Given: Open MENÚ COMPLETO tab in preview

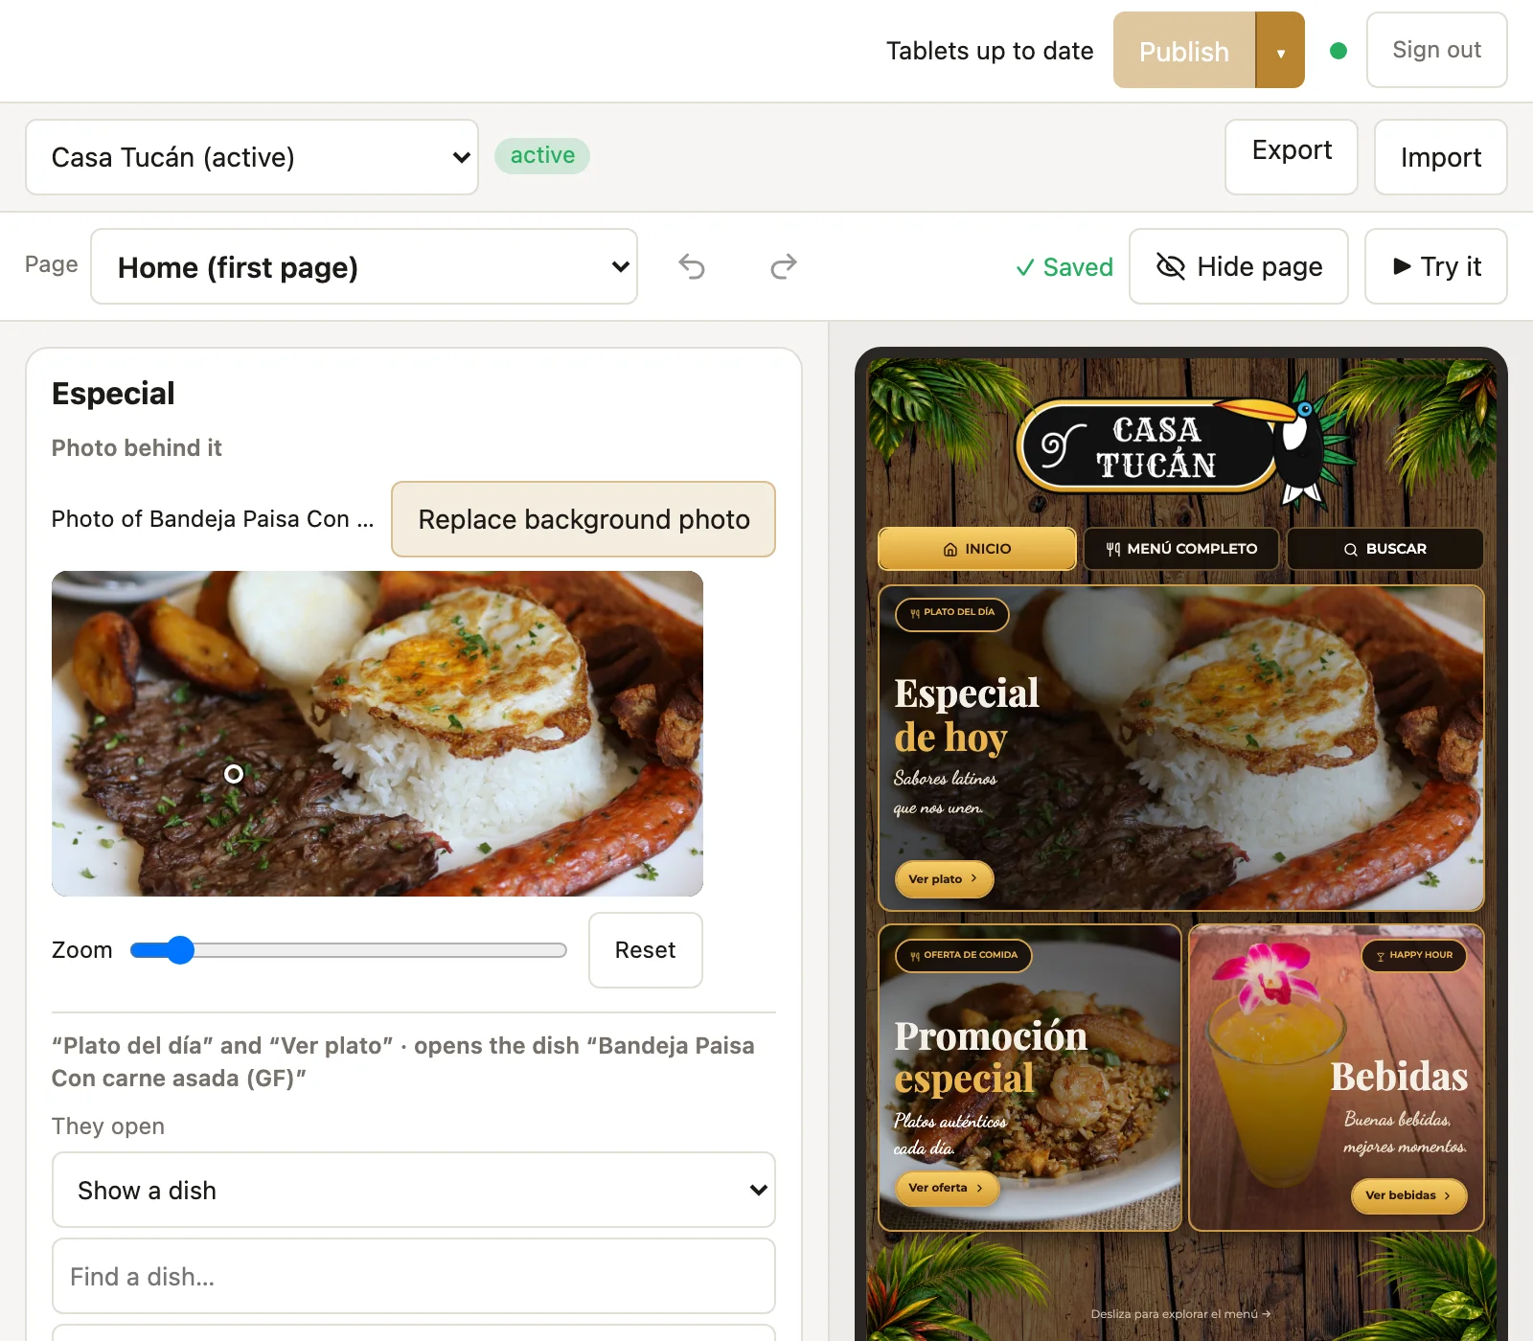Looking at the screenshot, I should 1181,549.
